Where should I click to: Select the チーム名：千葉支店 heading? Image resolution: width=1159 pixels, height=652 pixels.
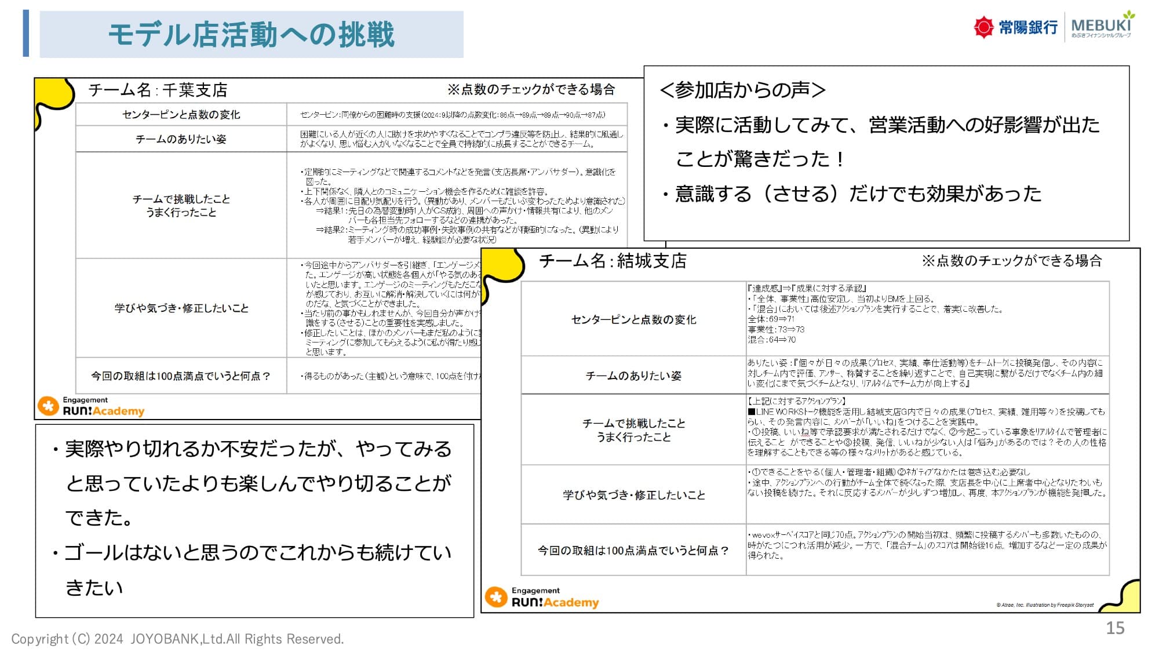click(158, 90)
